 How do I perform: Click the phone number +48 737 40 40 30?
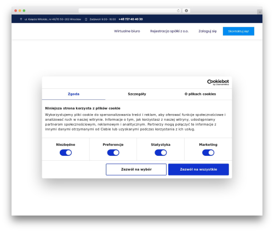click(130, 19)
